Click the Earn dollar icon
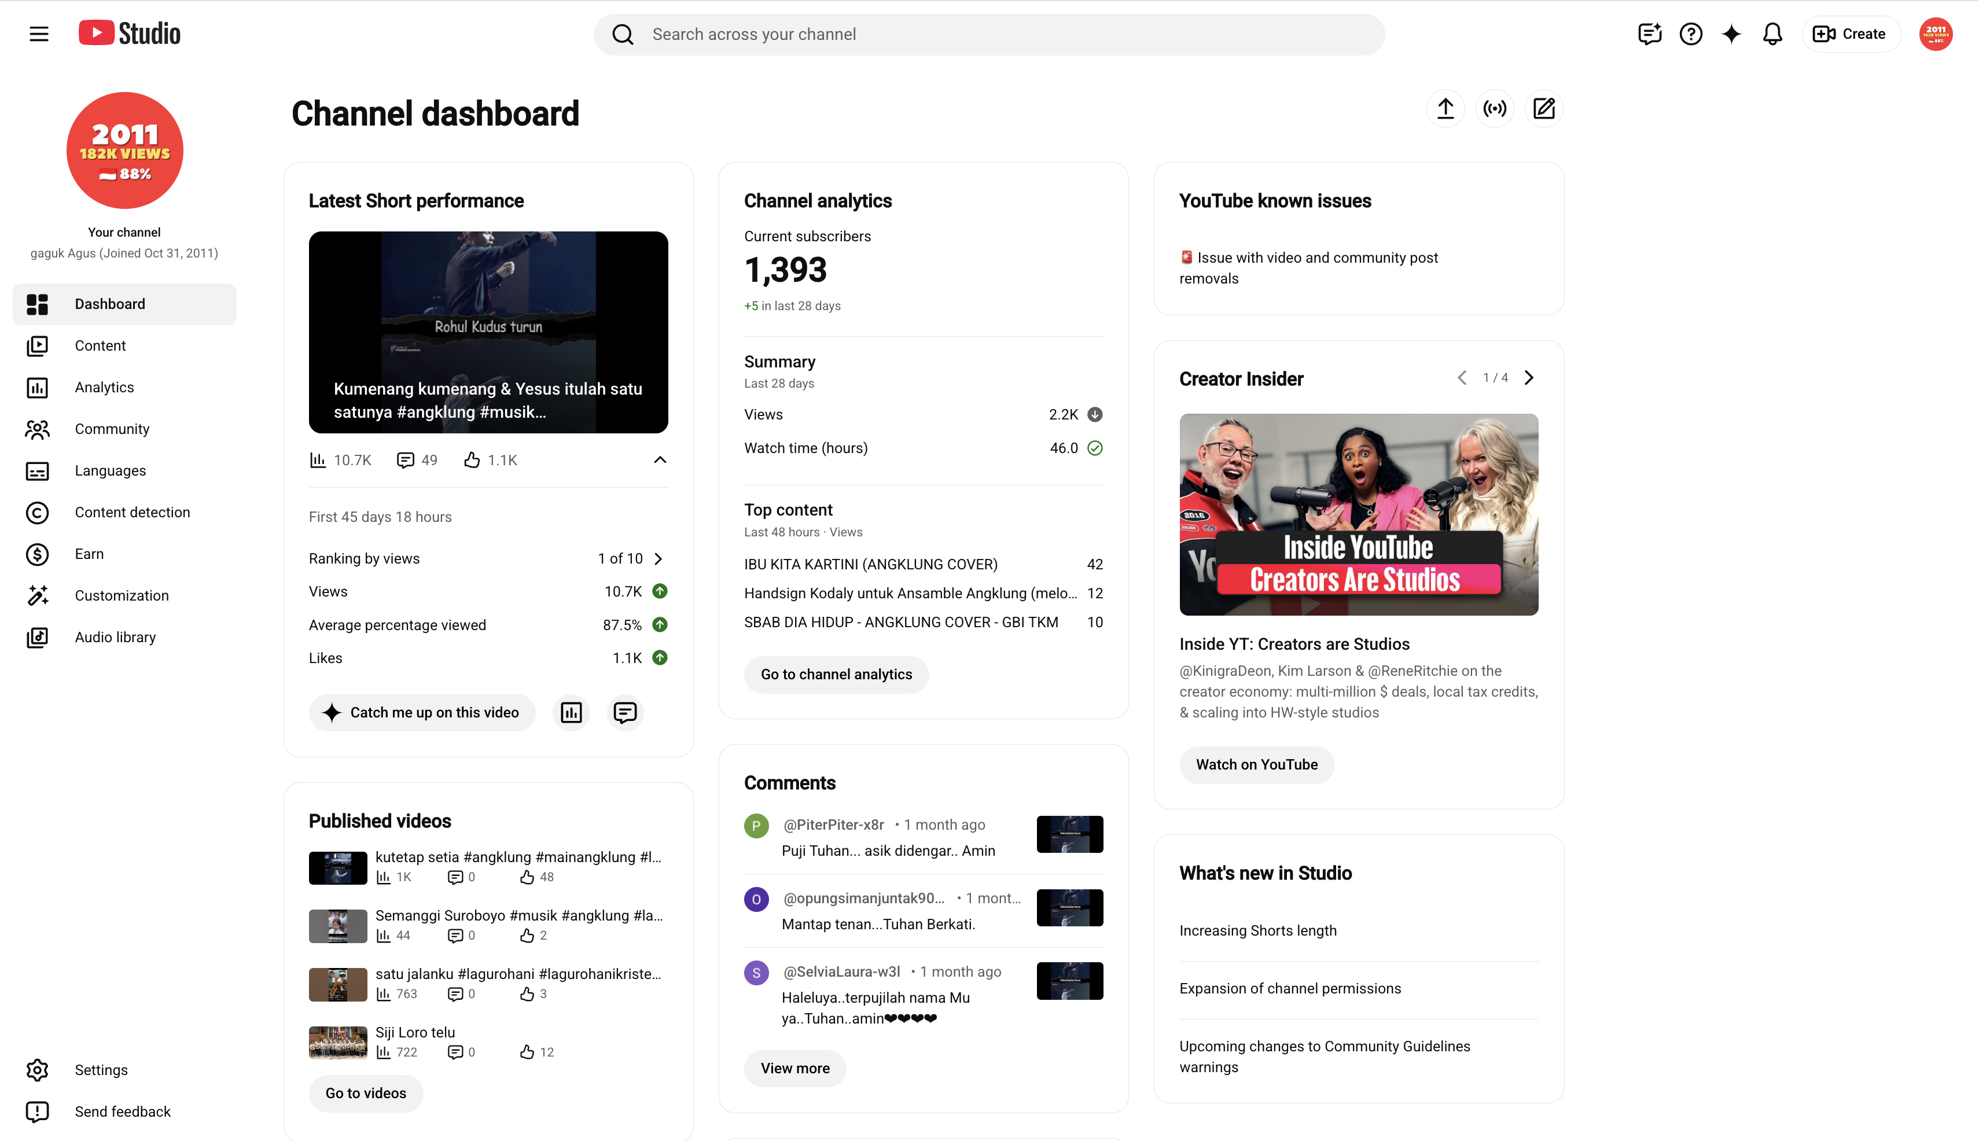This screenshot has width=1979, height=1141. [x=37, y=554]
